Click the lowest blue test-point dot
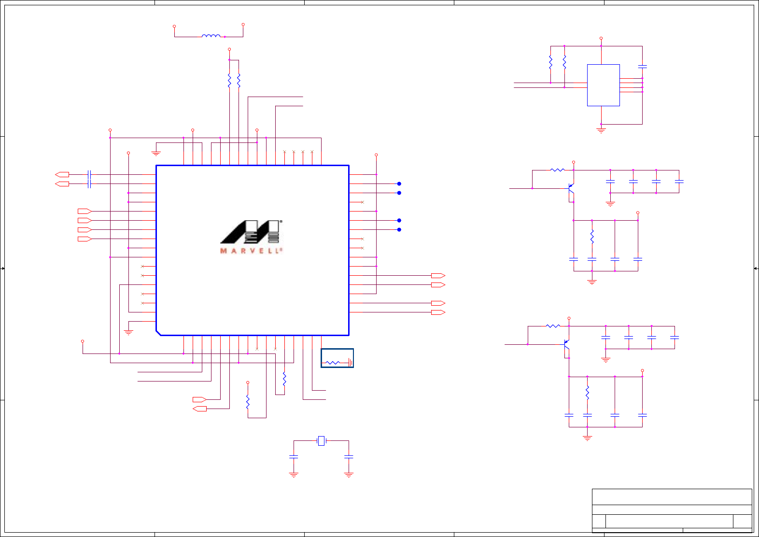 click(x=399, y=229)
